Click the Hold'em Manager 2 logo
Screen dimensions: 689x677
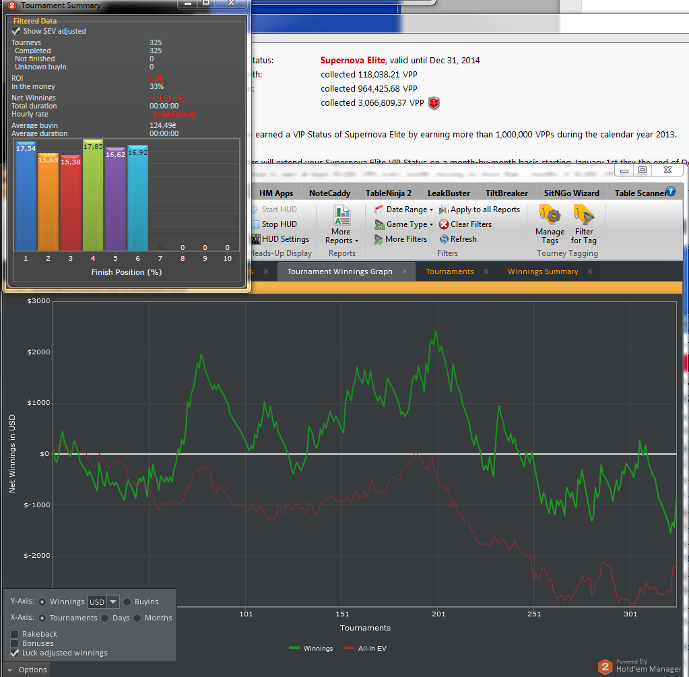(605, 666)
